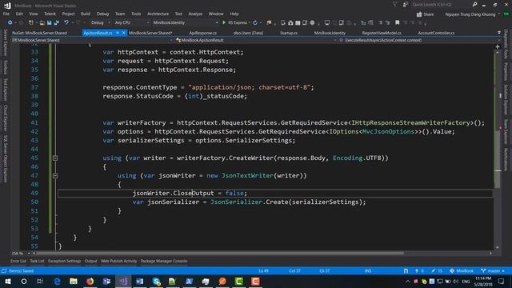Screen dimensions: 512x288
Task: Collapse the using block at line 47
Action: [55, 176]
